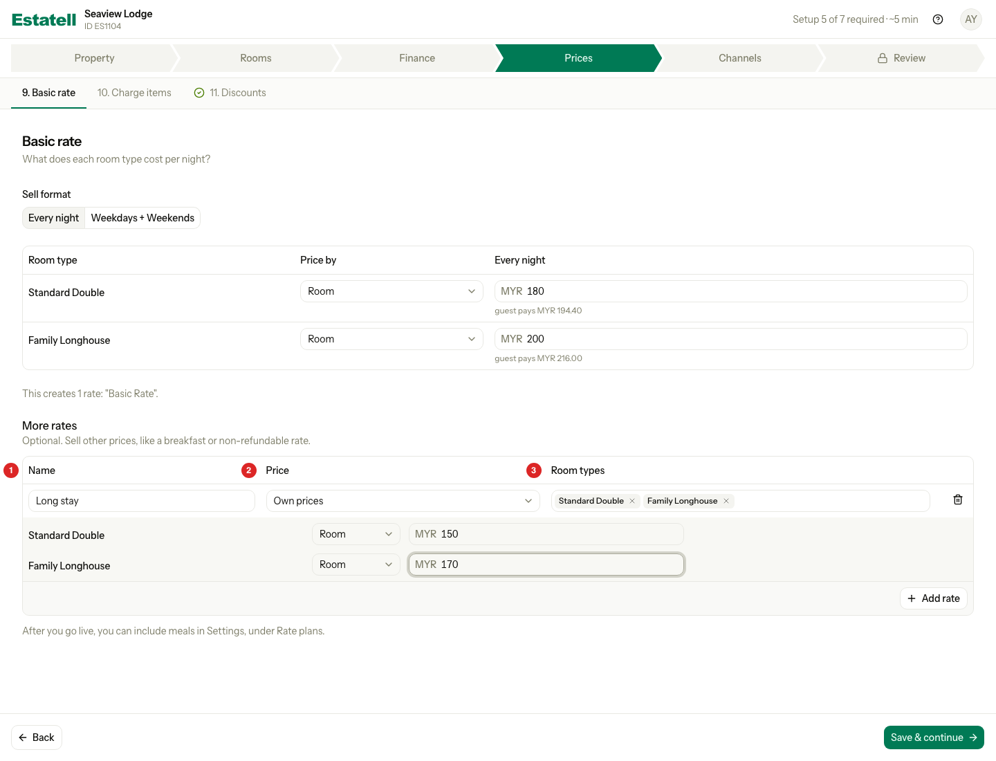
Task: Open Long stay Family Longhouse Room dropdown
Action: coord(356,565)
